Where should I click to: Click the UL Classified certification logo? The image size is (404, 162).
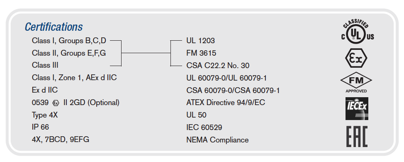(358, 32)
